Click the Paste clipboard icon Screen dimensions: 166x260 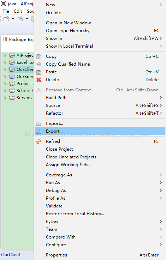tap(38, 72)
